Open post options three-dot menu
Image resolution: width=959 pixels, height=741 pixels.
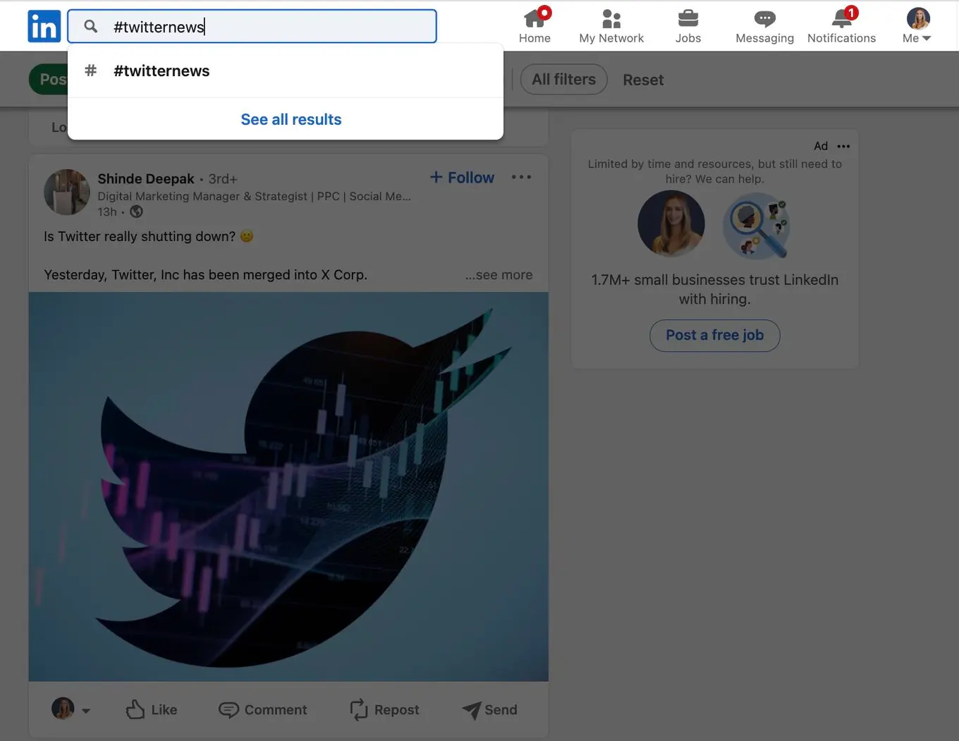(521, 177)
